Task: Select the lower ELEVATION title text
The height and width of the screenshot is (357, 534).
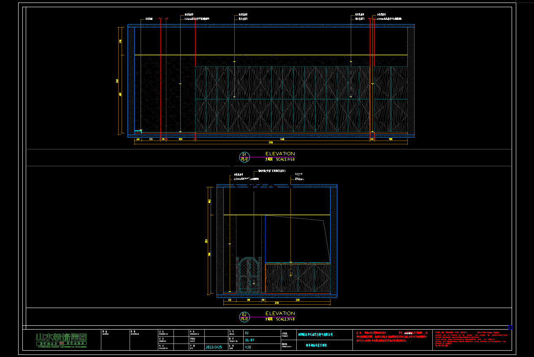Action: click(x=280, y=314)
